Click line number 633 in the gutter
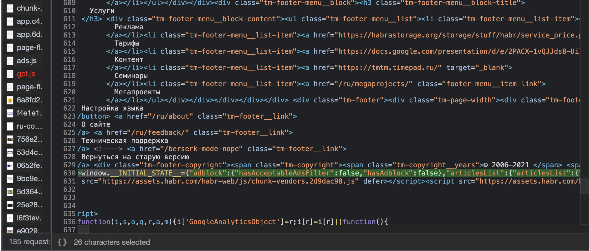 click(69, 198)
